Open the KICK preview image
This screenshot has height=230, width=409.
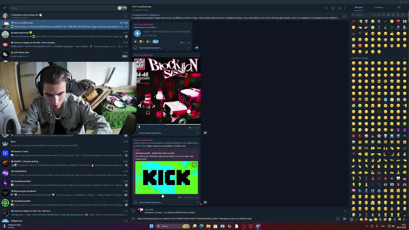point(166,178)
